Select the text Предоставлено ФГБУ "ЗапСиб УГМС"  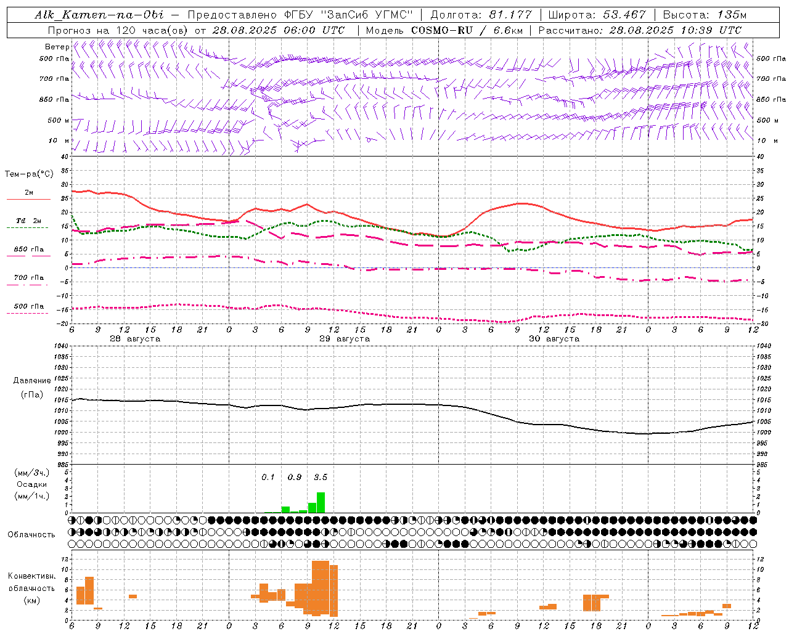(300, 15)
